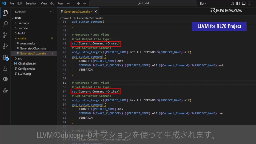This screenshot has height=144, width=256.
Task: Toggle the bottom panel visibility
Action: click(244, 3)
